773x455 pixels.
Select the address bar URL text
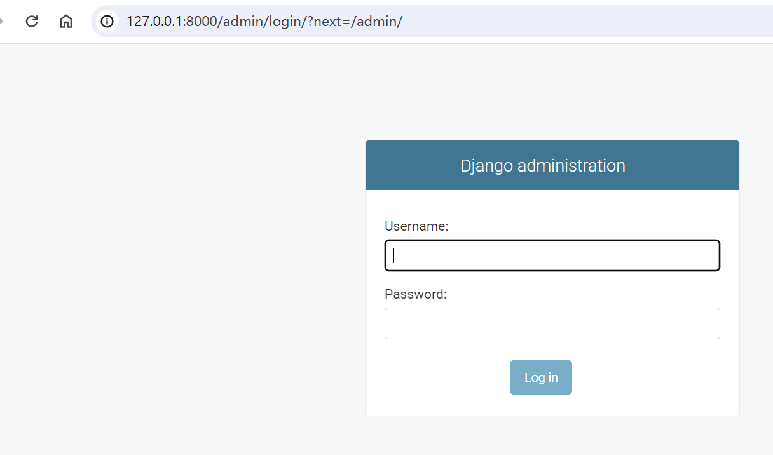click(264, 22)
